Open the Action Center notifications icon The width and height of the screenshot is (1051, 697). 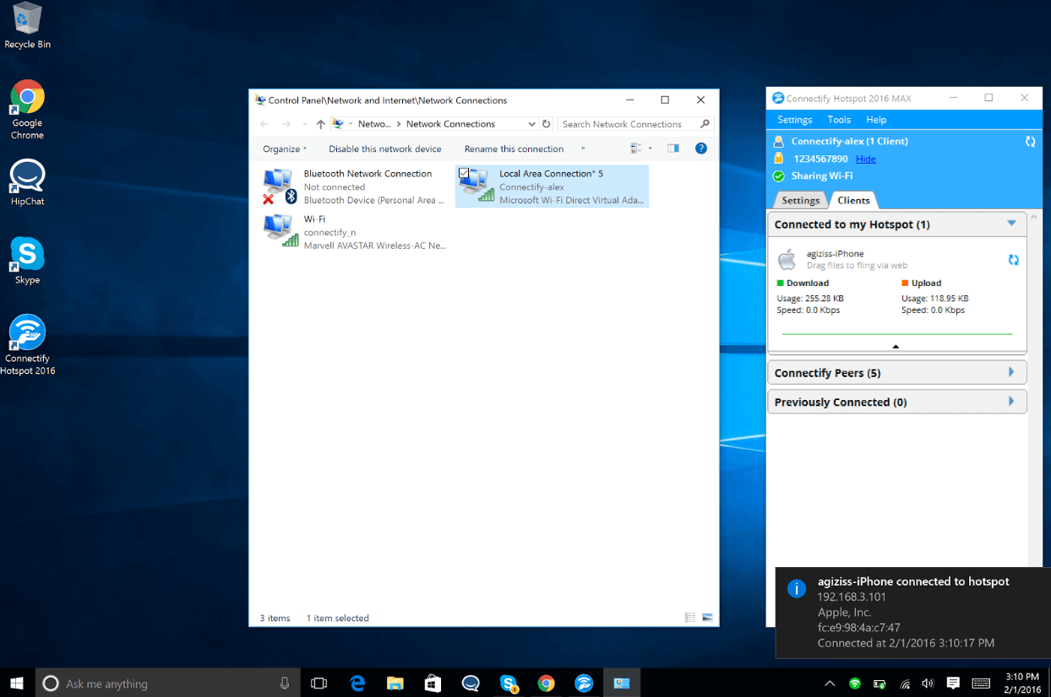(953, 683)
